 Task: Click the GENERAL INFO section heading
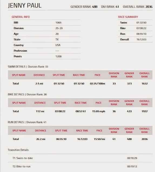tap(21, 17)
